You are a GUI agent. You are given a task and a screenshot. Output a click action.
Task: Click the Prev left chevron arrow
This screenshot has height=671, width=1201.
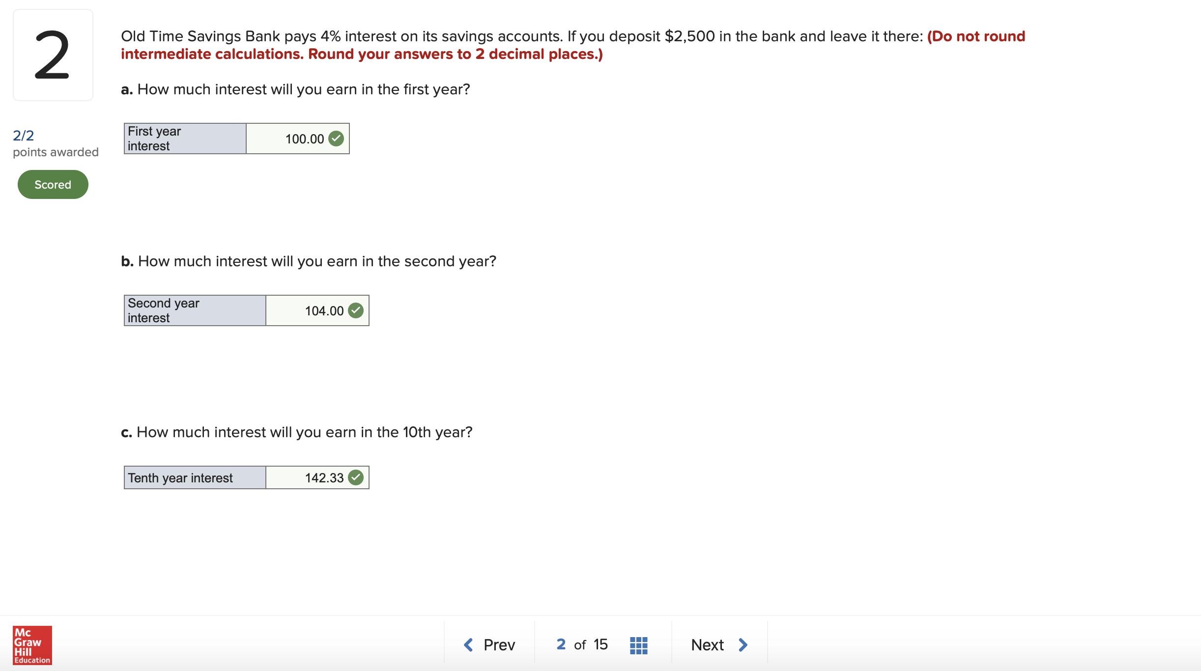click(x=468, y=644)
